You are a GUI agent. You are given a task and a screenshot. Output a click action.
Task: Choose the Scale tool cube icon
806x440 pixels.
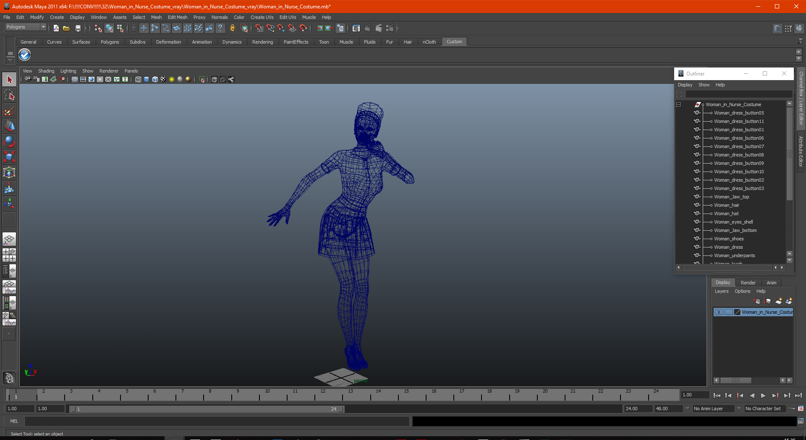pos(9,157)
